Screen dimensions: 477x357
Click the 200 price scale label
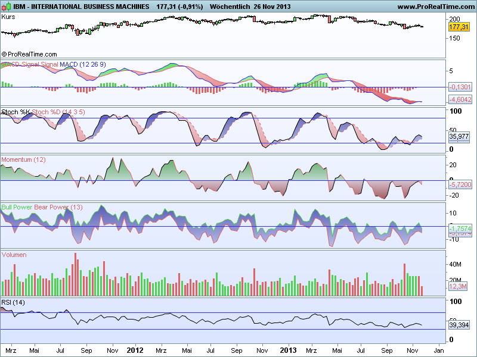click(454, 19)
